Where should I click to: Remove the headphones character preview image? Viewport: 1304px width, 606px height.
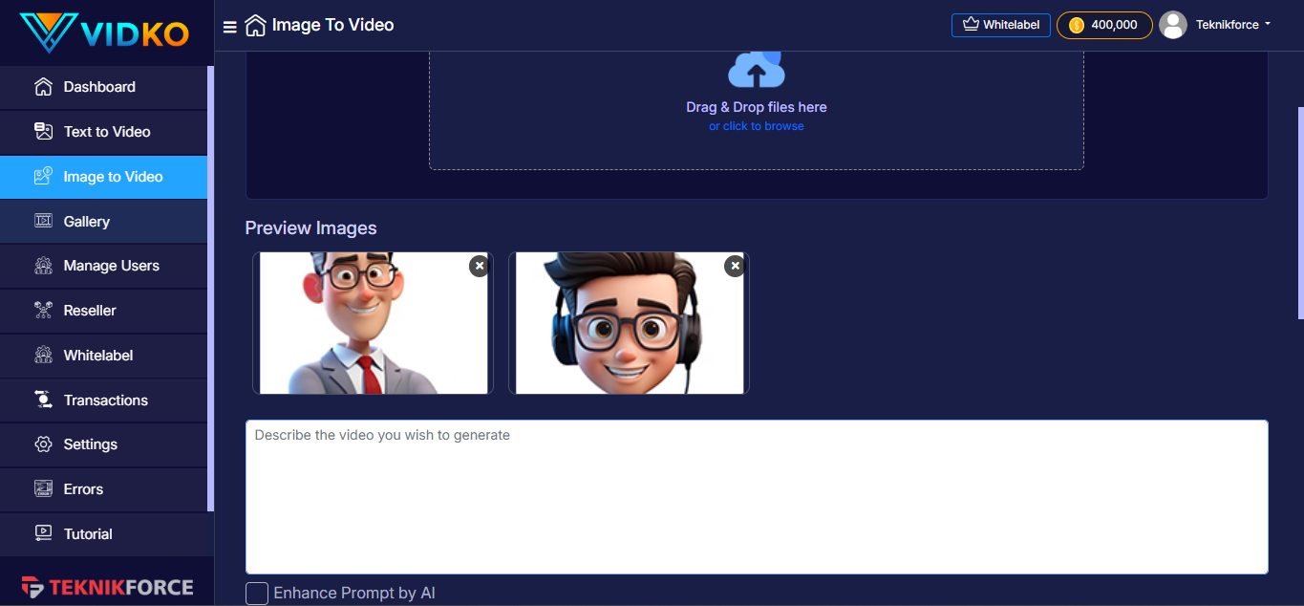pos(734,266)
